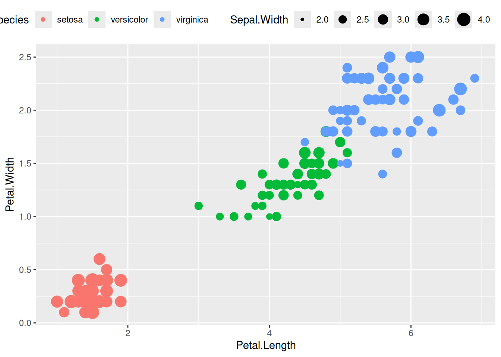Click the Sepal.Width legend title
Viewport: 501px width, 357px height.
click(x=259, y=19)
